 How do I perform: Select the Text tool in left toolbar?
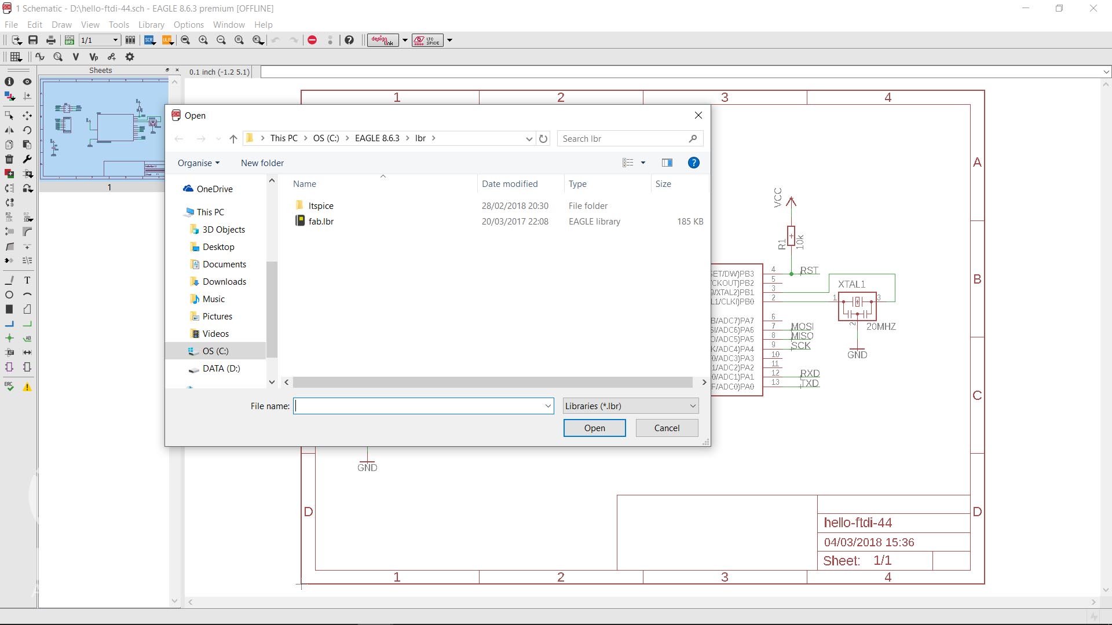[x=27, y=280]
